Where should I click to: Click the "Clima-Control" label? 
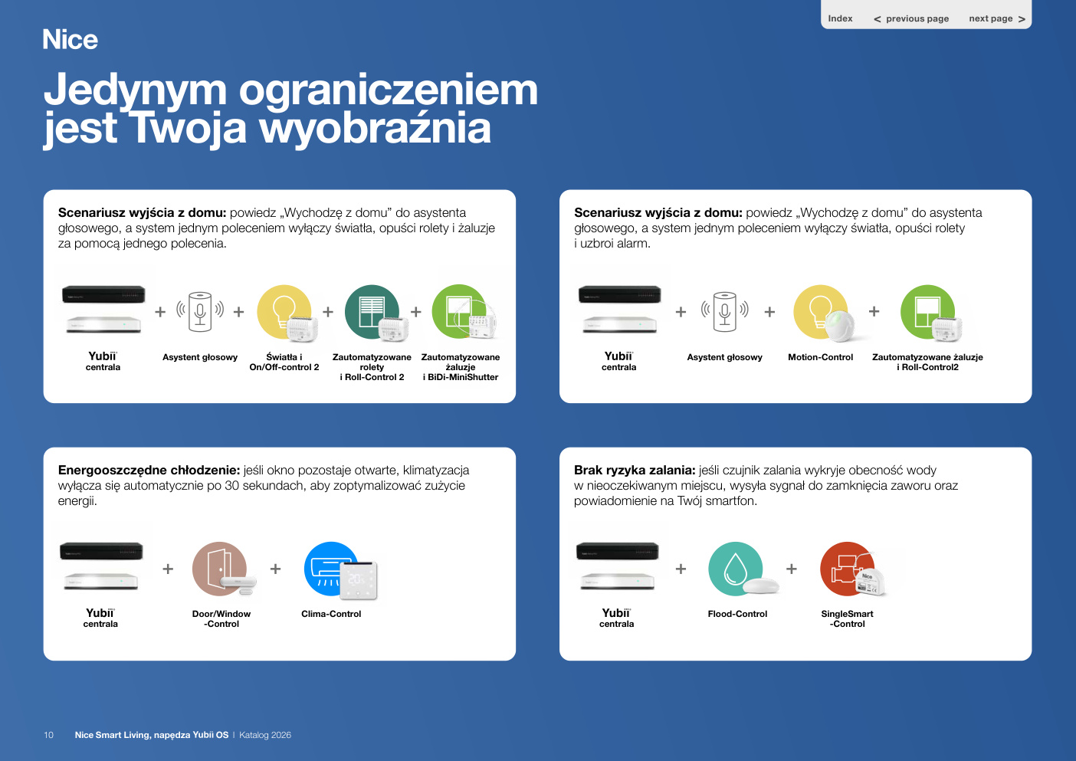tap(331, 614)
